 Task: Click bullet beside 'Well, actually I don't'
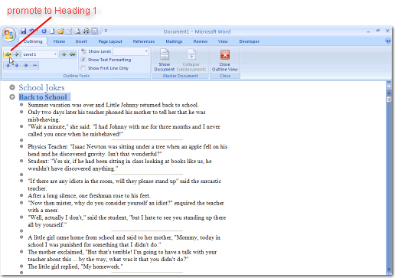(21, 217)
